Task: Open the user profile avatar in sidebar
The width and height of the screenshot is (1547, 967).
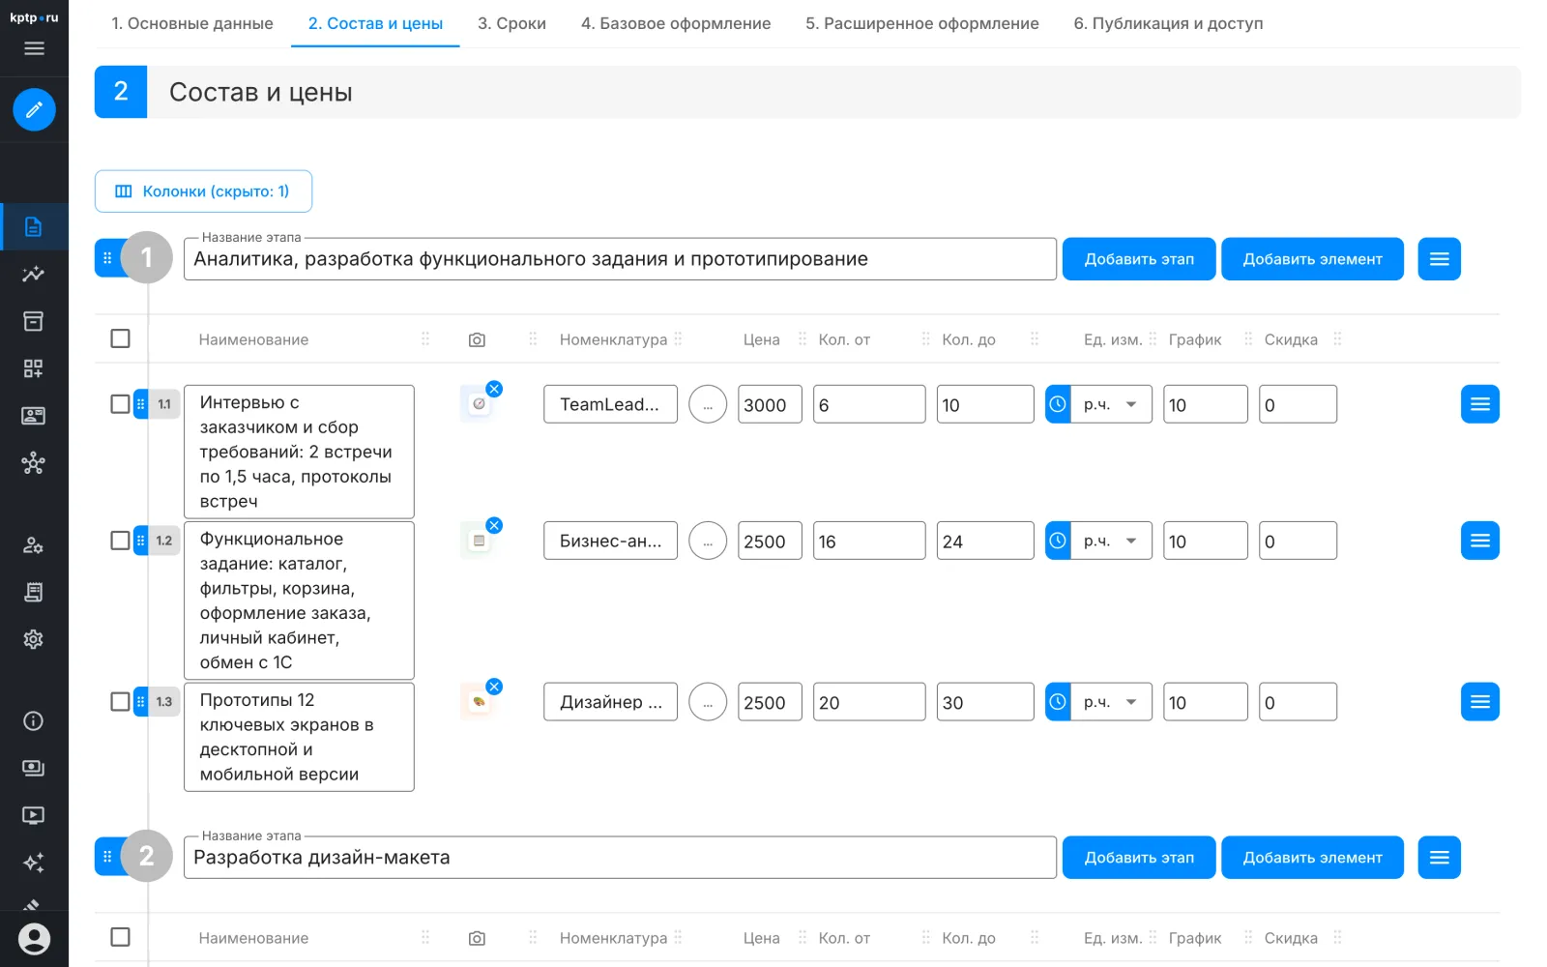Action: pyautogui.click(x=34, y=939)
